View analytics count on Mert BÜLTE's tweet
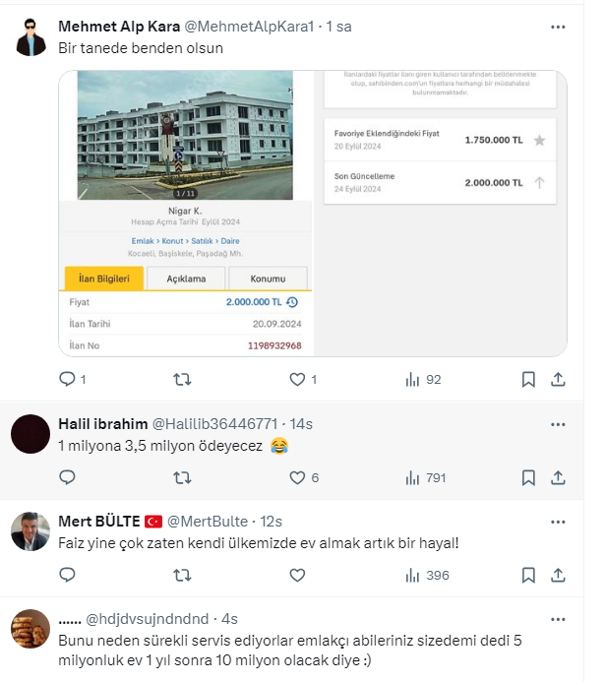The image size is (605, 682). click(427, 575)
